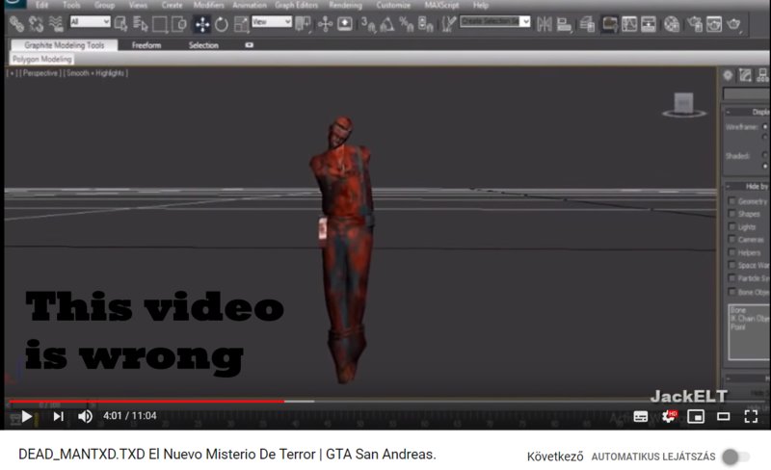Screen dimensions: 771x470
Task: Check the Space Warps hide checkbox
Action: 732,265
